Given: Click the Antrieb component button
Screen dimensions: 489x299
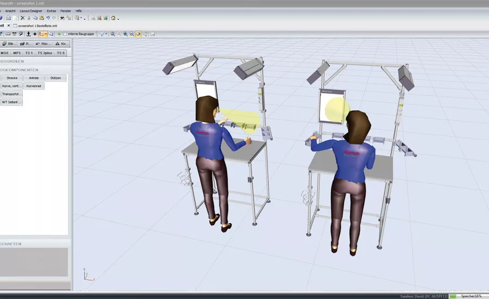Looking at the screenshot, I should point(34,78).
